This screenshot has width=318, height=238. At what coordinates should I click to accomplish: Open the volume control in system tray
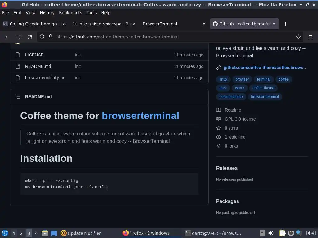click(x=271, y=233)
